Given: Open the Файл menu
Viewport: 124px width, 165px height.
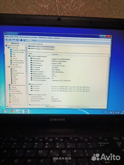Looking at the screenshot, I should tap(7, 36).
